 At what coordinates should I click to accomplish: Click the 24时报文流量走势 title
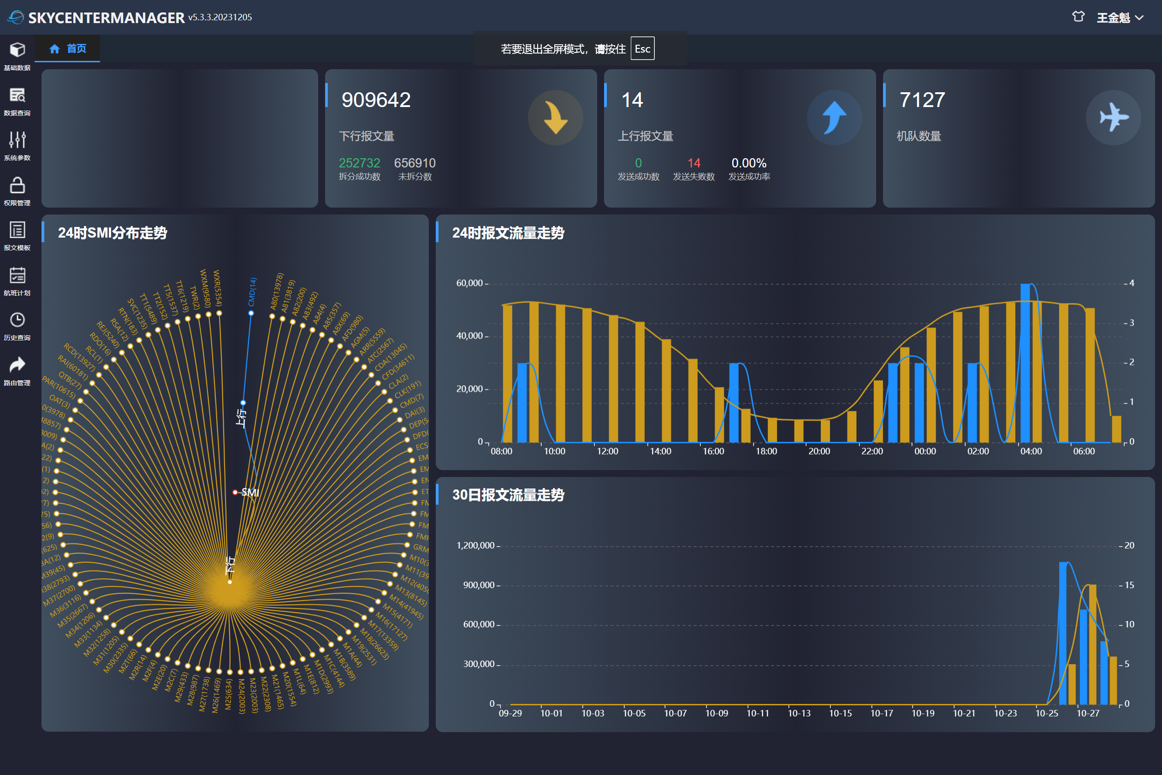(x=508, y=233)
